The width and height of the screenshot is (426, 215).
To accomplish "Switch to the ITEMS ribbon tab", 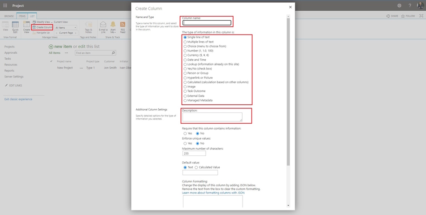I will point(22,16).
